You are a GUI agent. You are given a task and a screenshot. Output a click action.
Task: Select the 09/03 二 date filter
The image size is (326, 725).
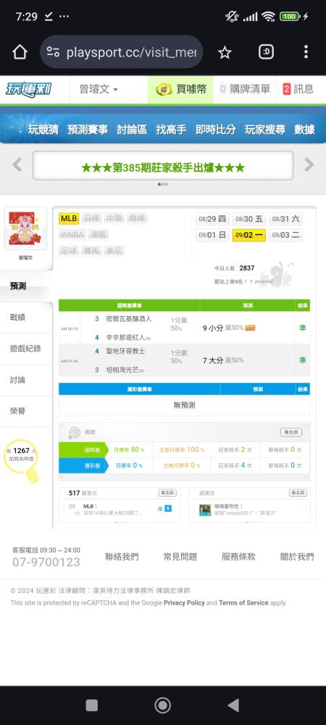(x=286, y=235)
